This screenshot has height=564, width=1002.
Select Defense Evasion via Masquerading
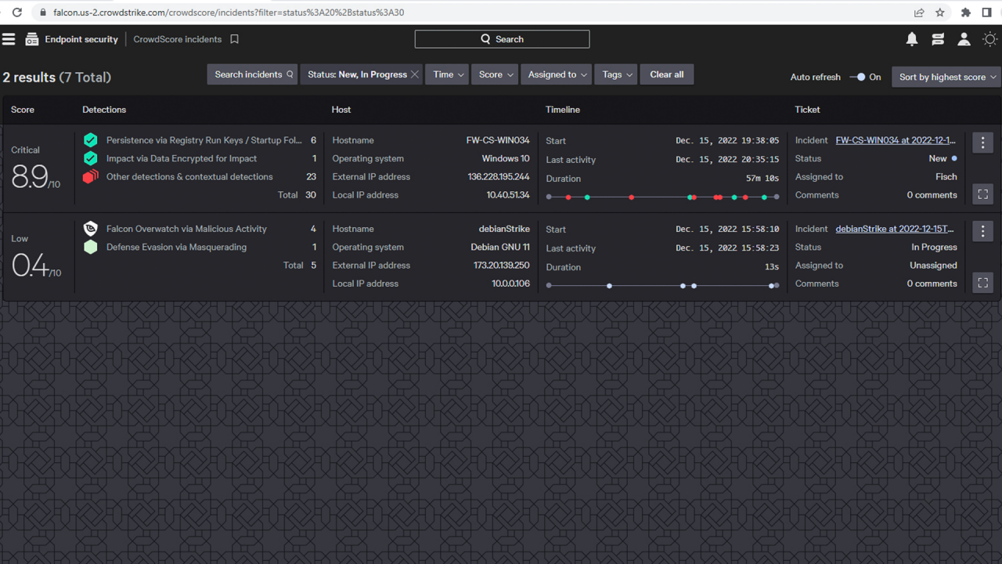click(176, 247)
